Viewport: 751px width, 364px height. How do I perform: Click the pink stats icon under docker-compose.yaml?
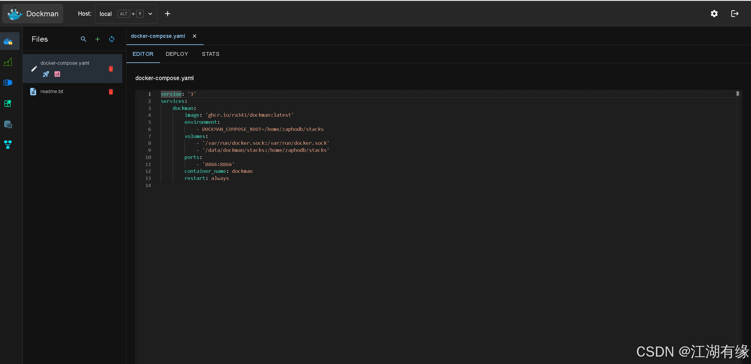57,74
